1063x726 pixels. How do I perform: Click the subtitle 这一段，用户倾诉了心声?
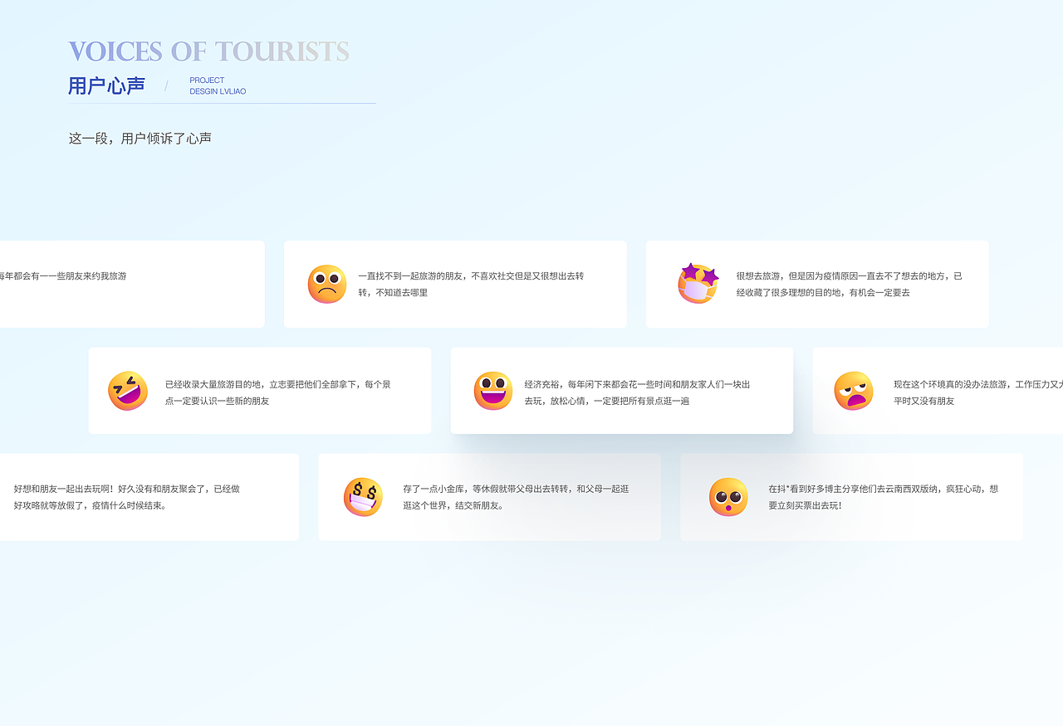pyautogui.click(x=140, y=139)
